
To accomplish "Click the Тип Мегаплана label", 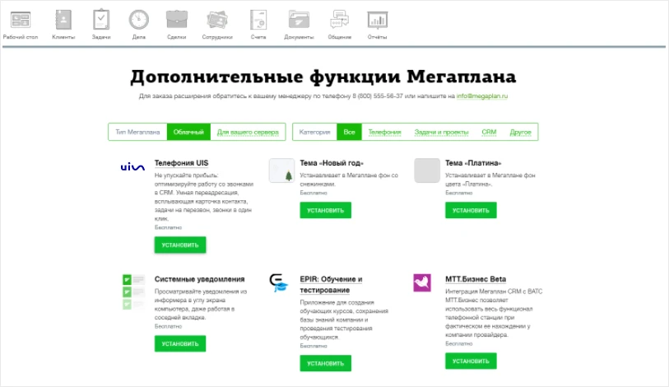I will (137, 132).
